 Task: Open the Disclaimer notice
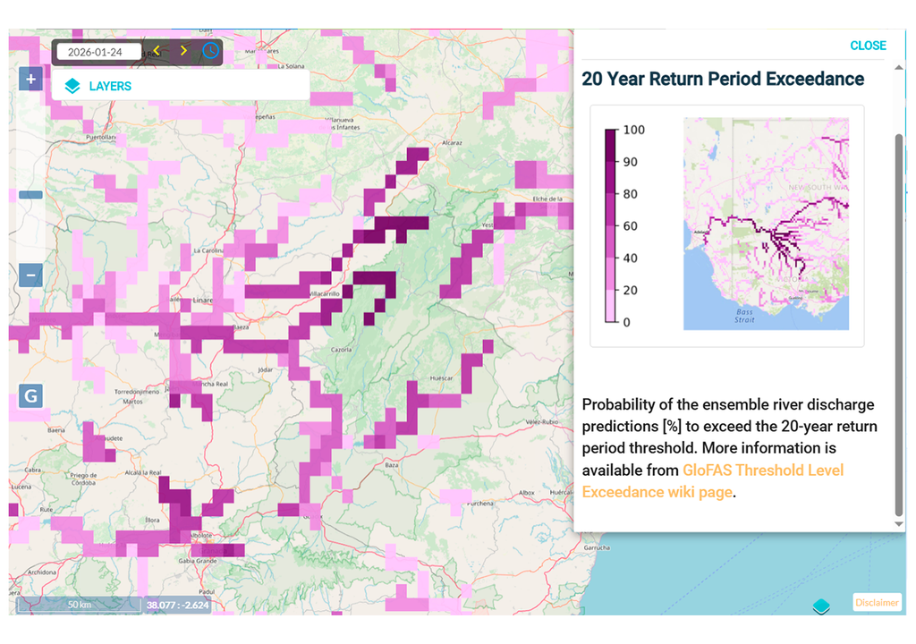click(877, 602)
